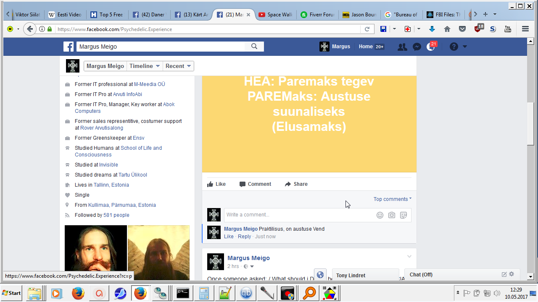Open the Tony Lindret chat tab

point(365,275)
